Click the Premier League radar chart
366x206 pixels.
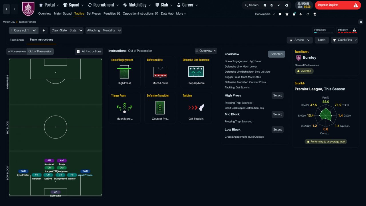coord(326,116)
